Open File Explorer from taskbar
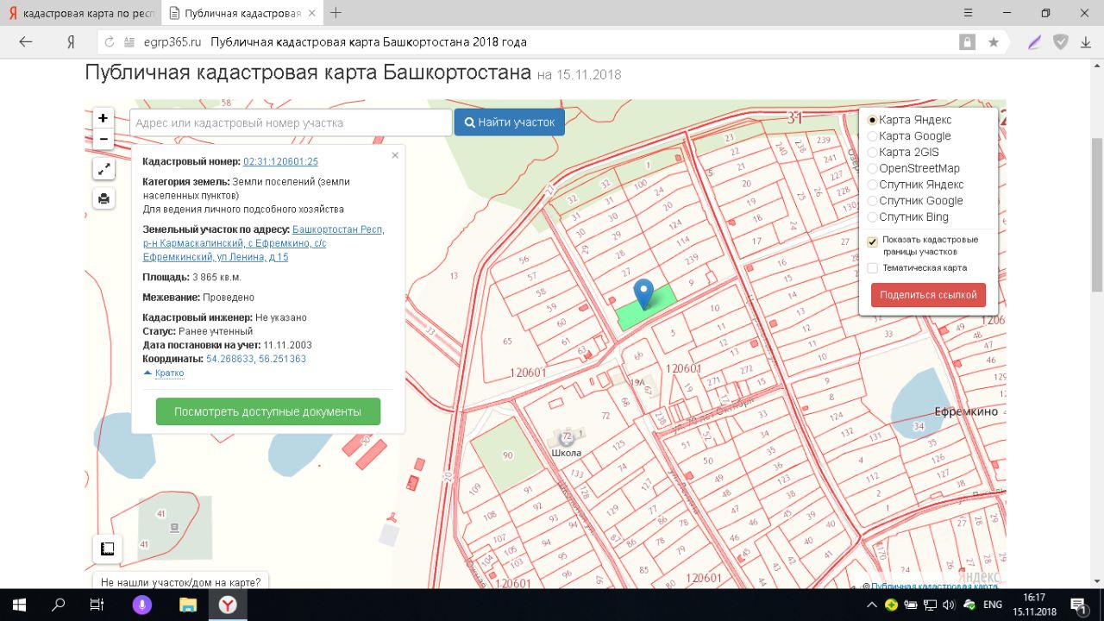This screenshot has width=1104, height=621. [x=187, y=605]
